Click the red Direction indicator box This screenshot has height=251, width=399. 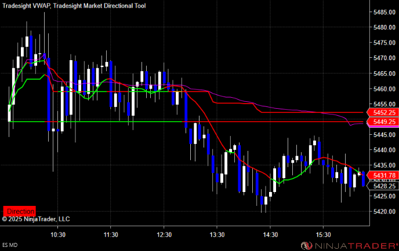coord(19,211)
